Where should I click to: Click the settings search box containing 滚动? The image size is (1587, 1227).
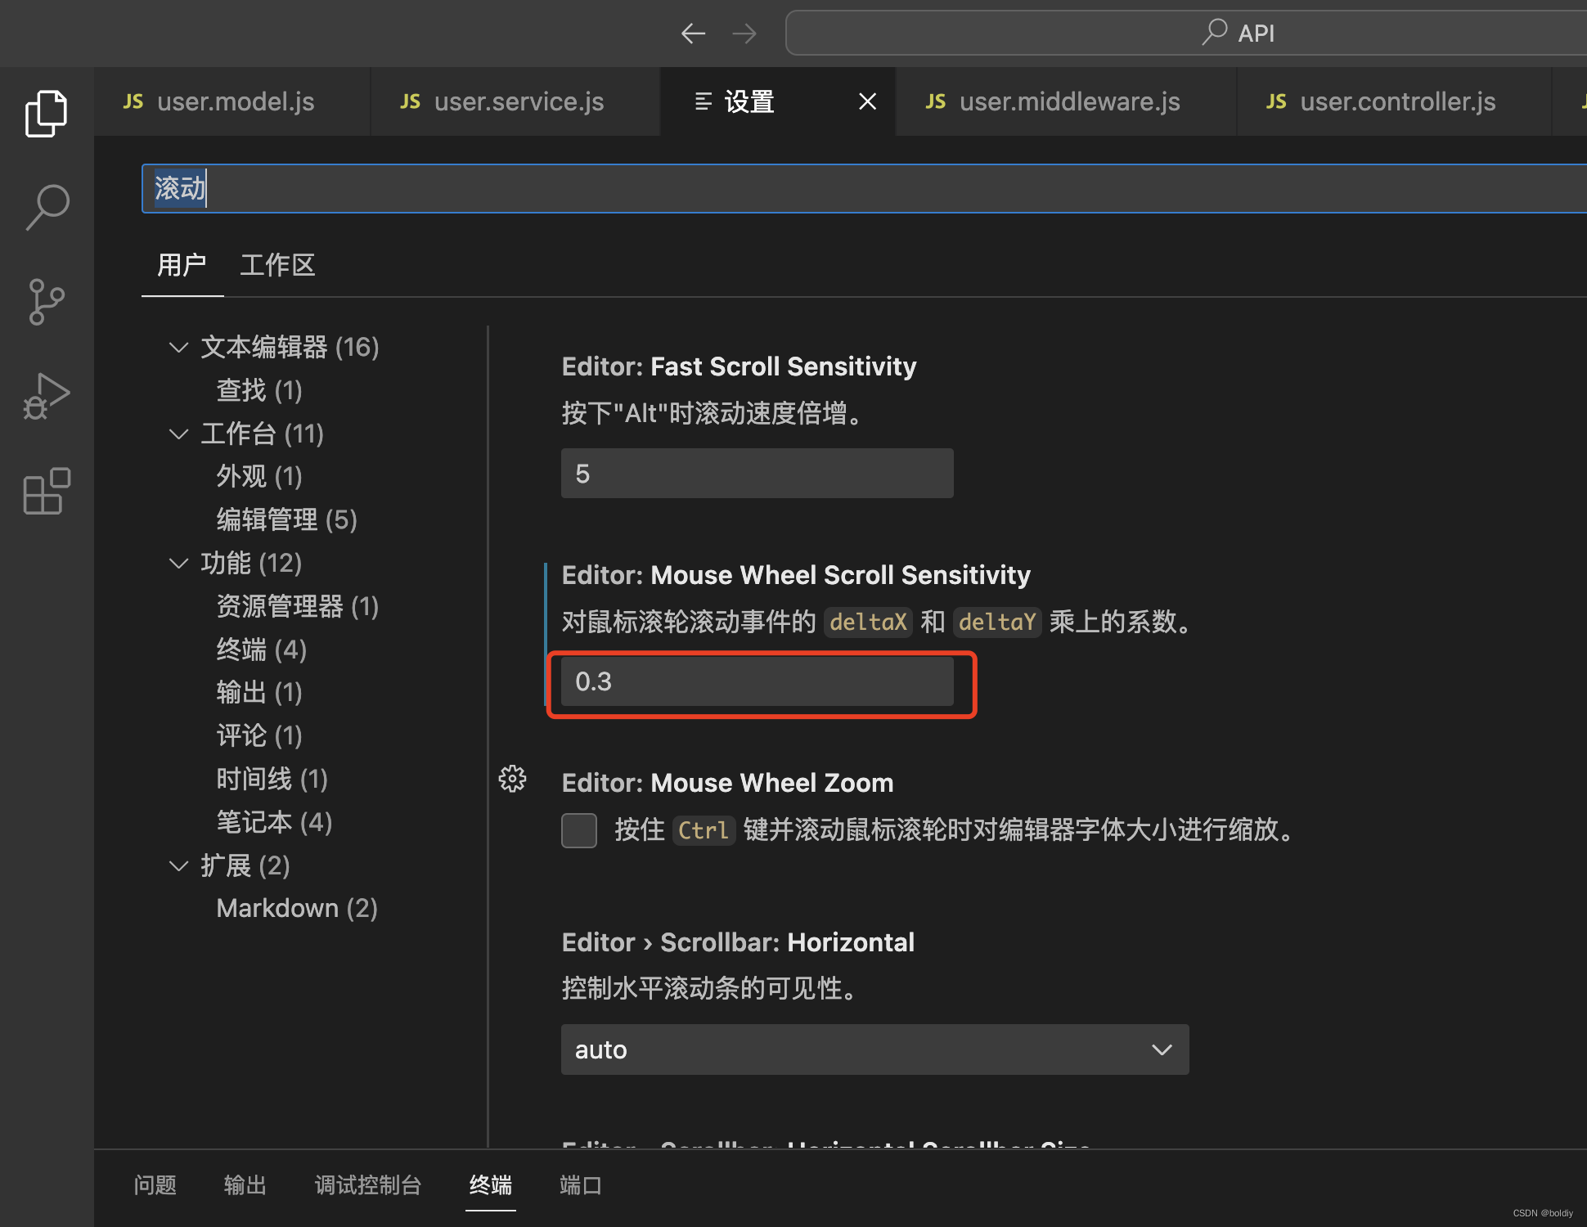coord(864,189)
